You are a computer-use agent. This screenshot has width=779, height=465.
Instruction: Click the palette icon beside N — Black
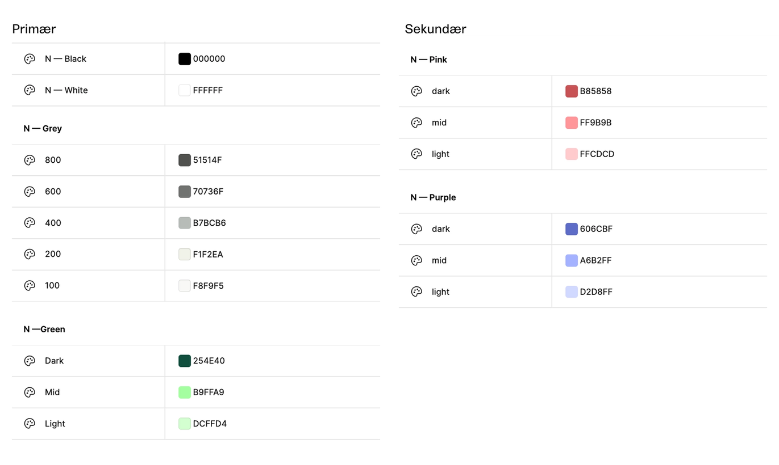(x=30, y=59)
